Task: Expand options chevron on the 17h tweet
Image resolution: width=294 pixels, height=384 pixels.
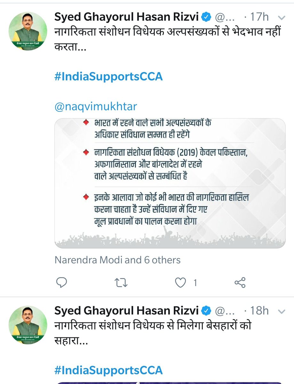Action: click(282, 18)
